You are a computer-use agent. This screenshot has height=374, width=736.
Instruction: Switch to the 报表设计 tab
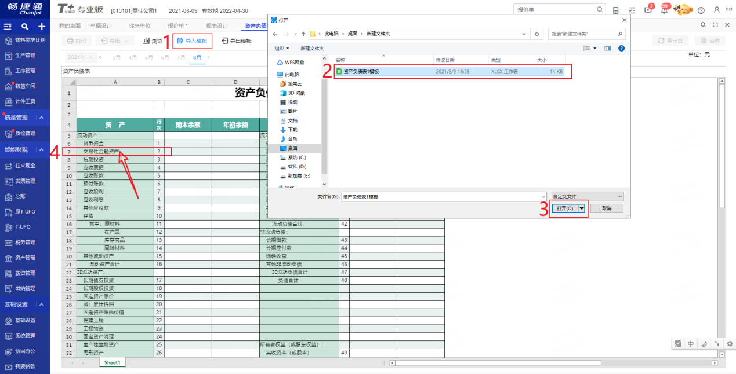point(217,25)
